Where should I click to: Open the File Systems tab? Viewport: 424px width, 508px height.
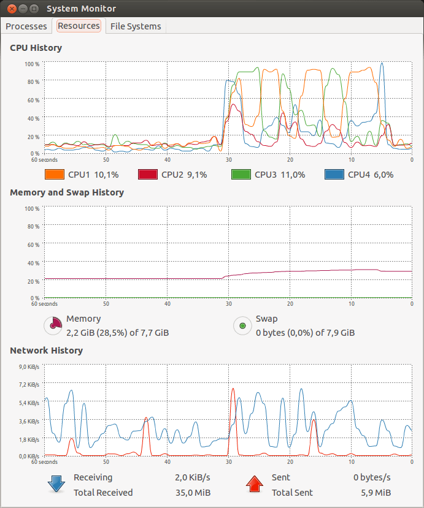[136, 26]
